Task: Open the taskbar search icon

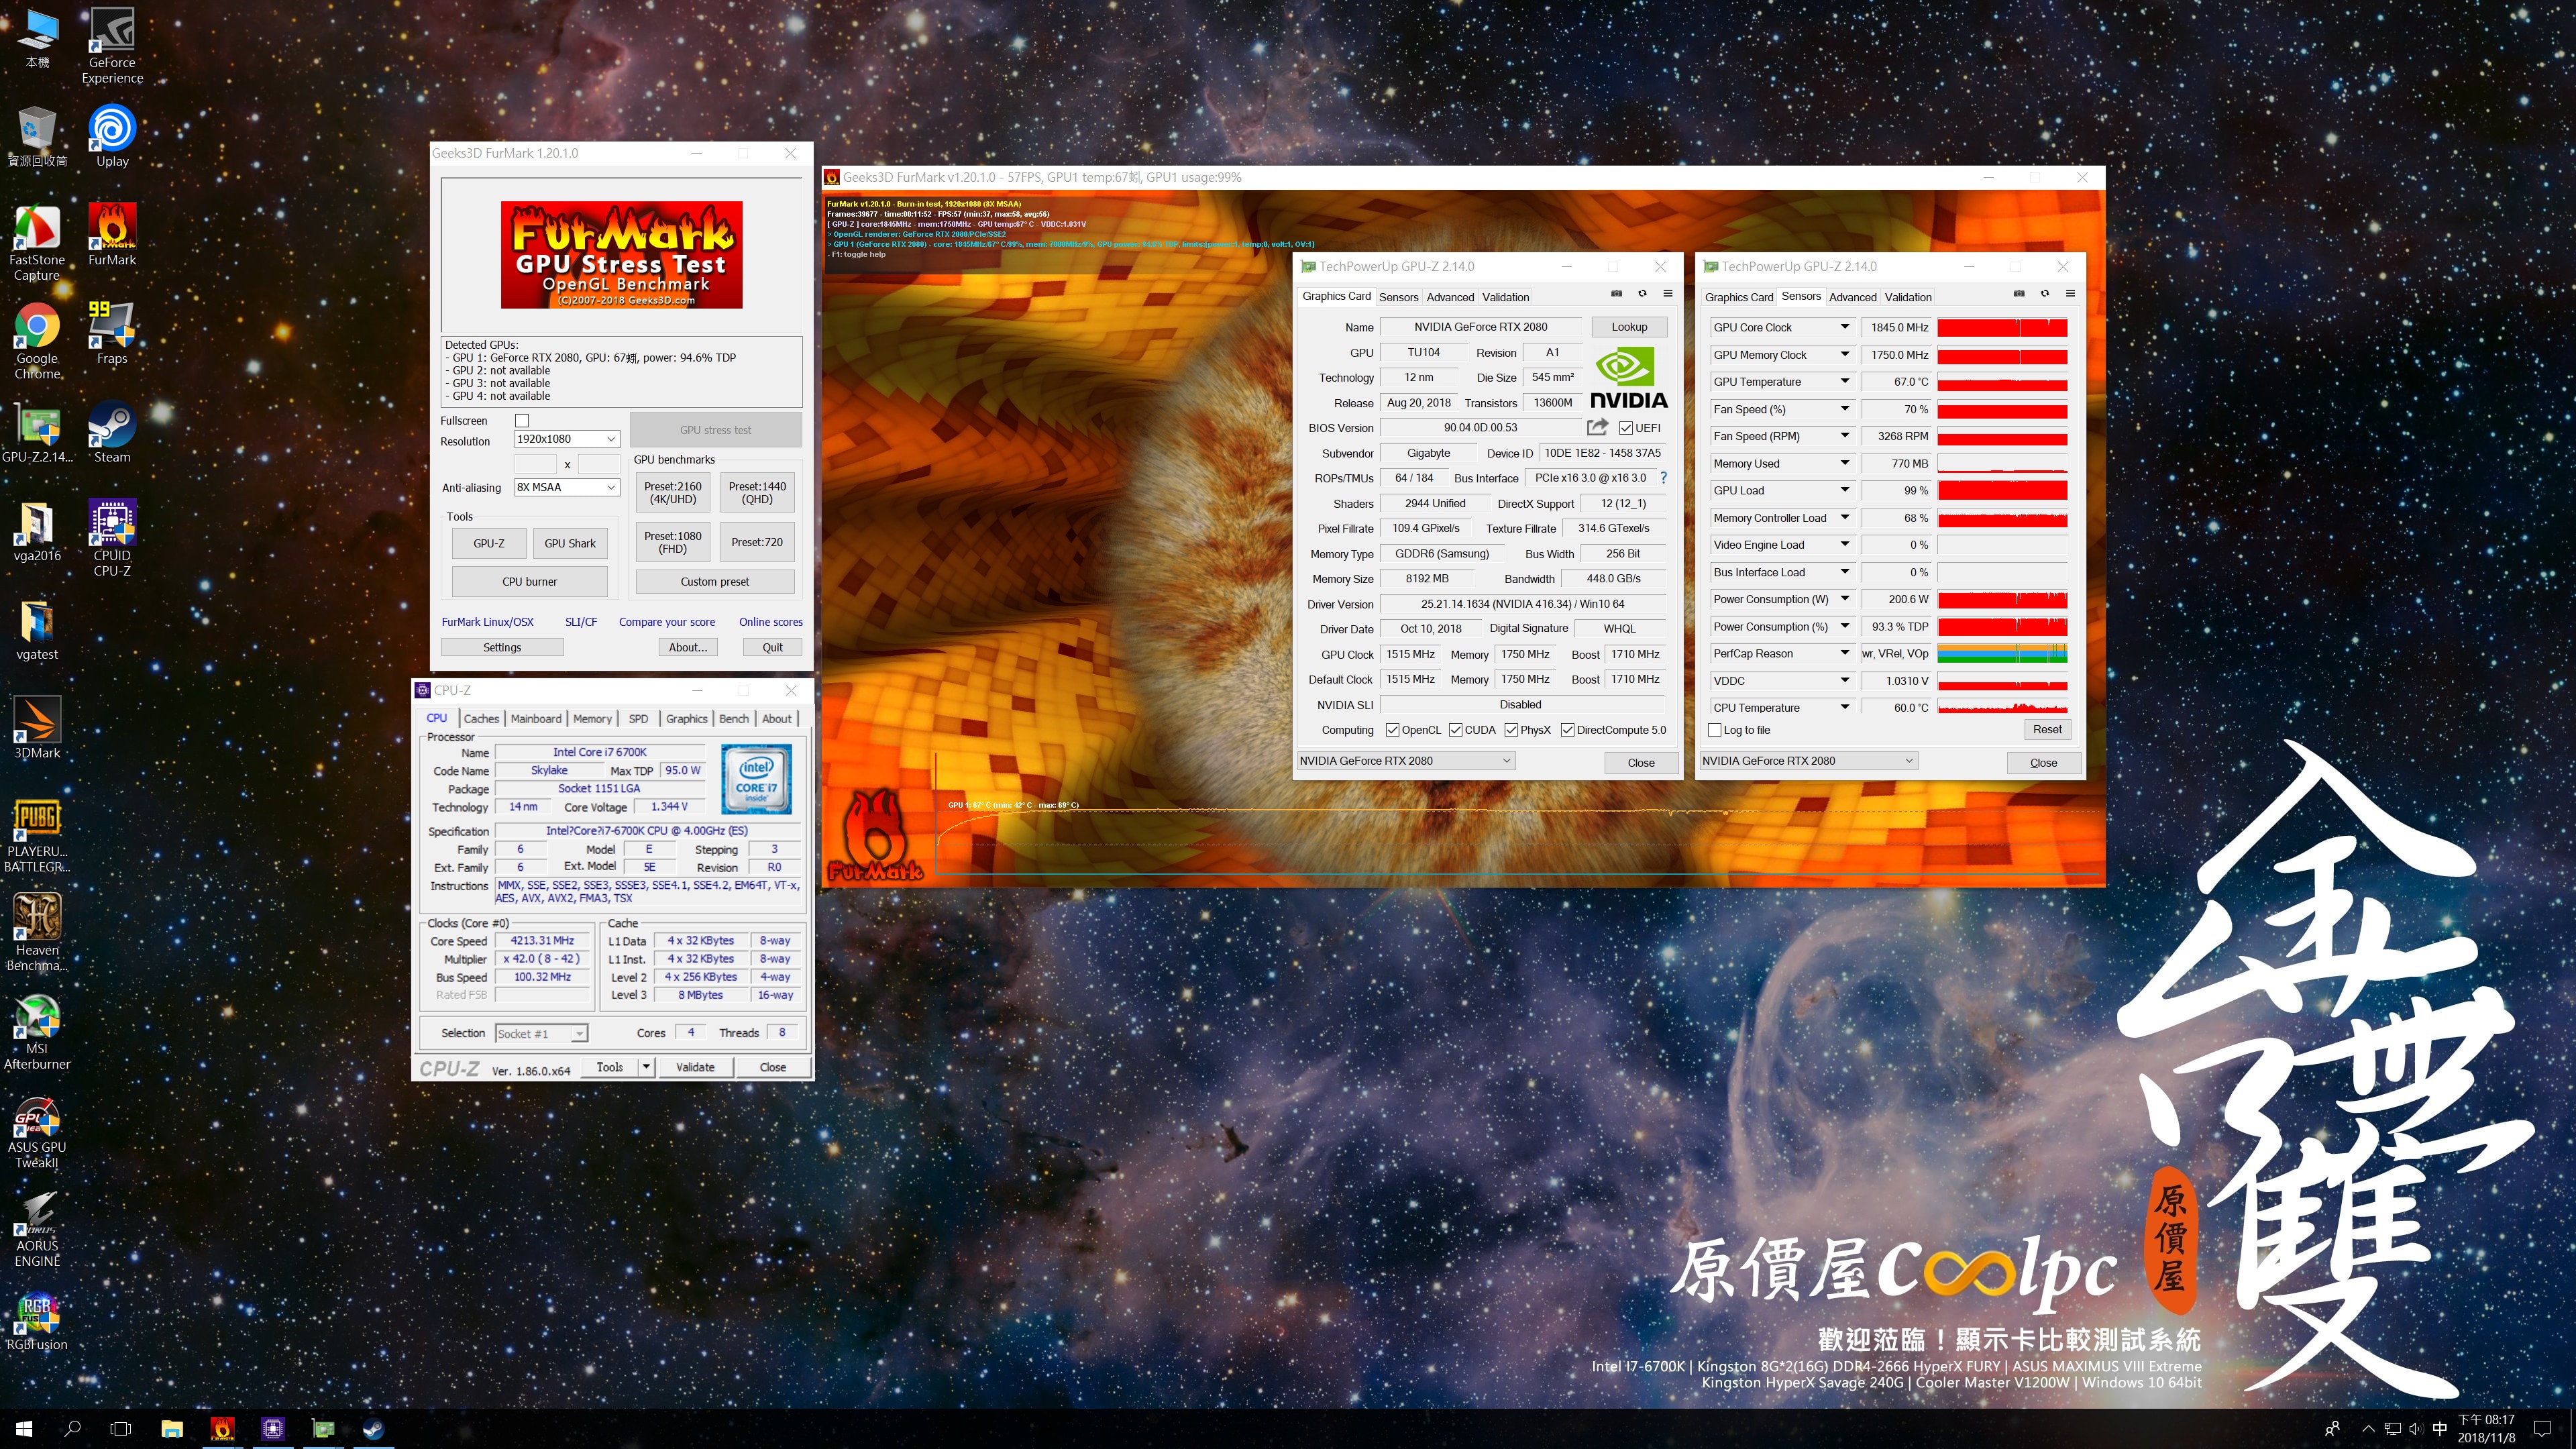Action: 72,1428
